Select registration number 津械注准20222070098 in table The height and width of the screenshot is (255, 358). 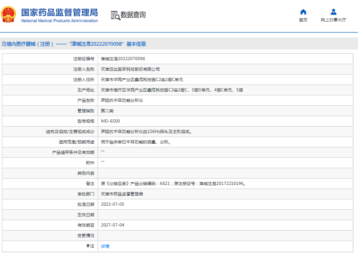point(123,59)
